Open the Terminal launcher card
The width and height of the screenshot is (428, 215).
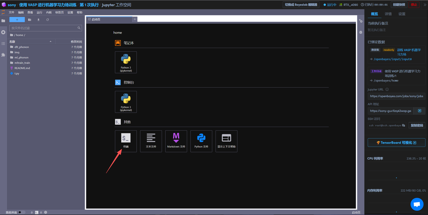click(126, 141)
